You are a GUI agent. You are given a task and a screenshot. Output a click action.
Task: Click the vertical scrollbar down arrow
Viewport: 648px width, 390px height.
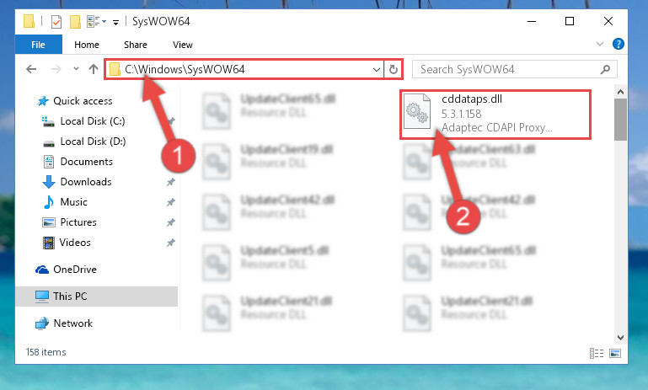coord(620,338)
